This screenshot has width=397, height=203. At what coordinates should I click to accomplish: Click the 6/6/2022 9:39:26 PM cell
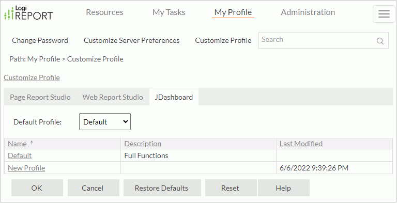pos(334,168)
